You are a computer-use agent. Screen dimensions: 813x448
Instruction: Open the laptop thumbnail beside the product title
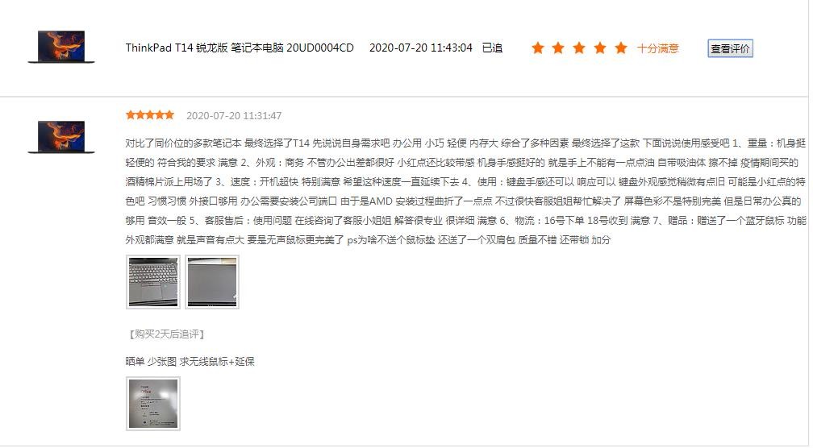tap(61, 47)
